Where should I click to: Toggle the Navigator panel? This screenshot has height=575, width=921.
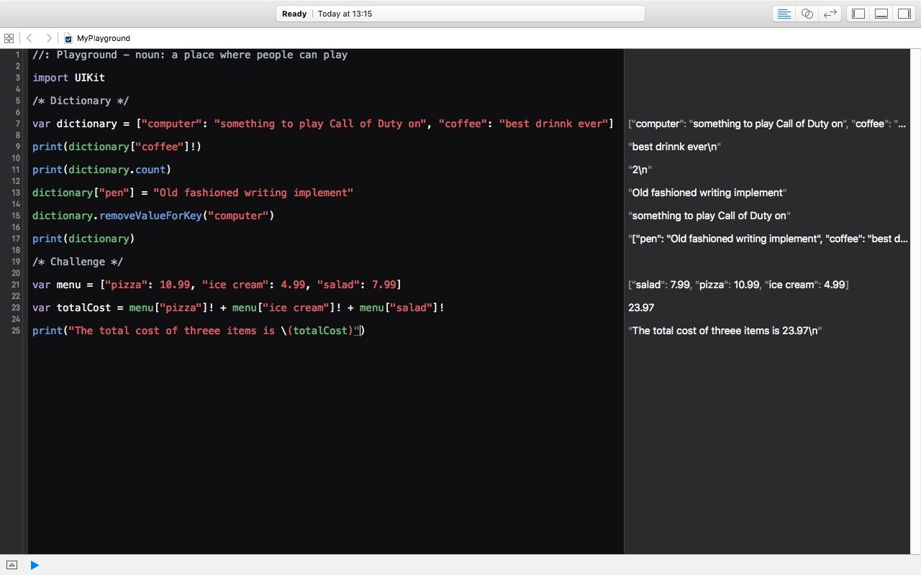click(858, 14)
